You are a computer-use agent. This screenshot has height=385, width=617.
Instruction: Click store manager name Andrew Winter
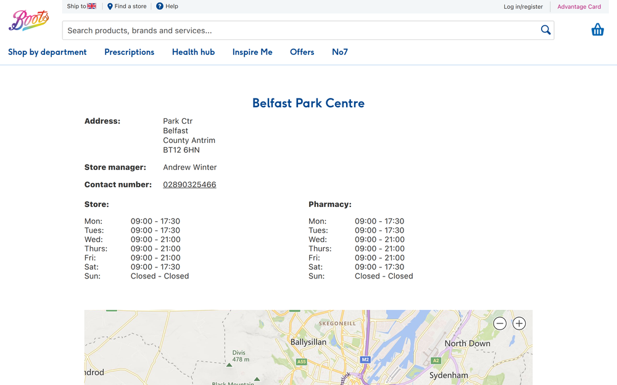(189, 167)
